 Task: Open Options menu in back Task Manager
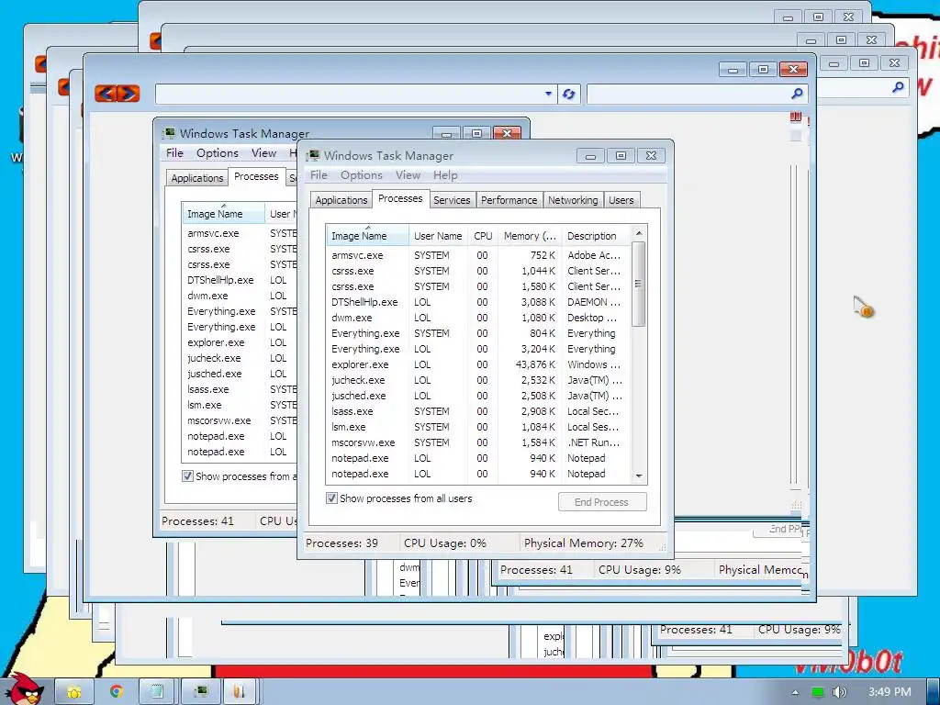pyautogui.click(x=217, y=153)
